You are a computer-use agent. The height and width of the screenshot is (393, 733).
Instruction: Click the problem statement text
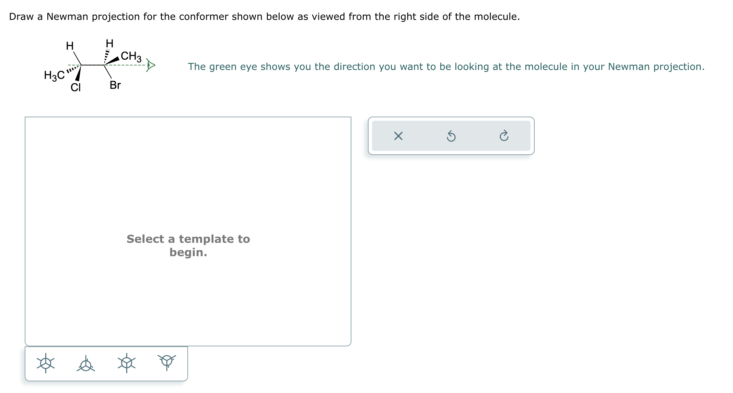(x=264, y=16)
